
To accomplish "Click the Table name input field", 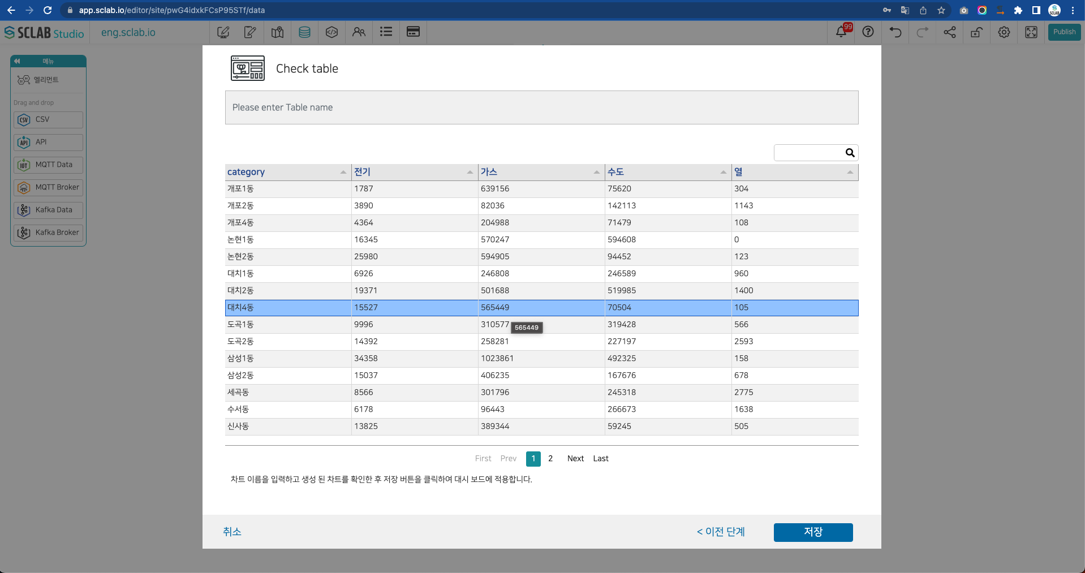I will click(541, 107).
